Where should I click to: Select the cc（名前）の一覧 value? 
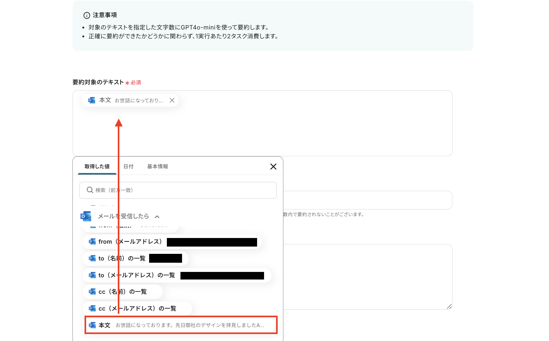pyautogui.click(x=122, y=292)
